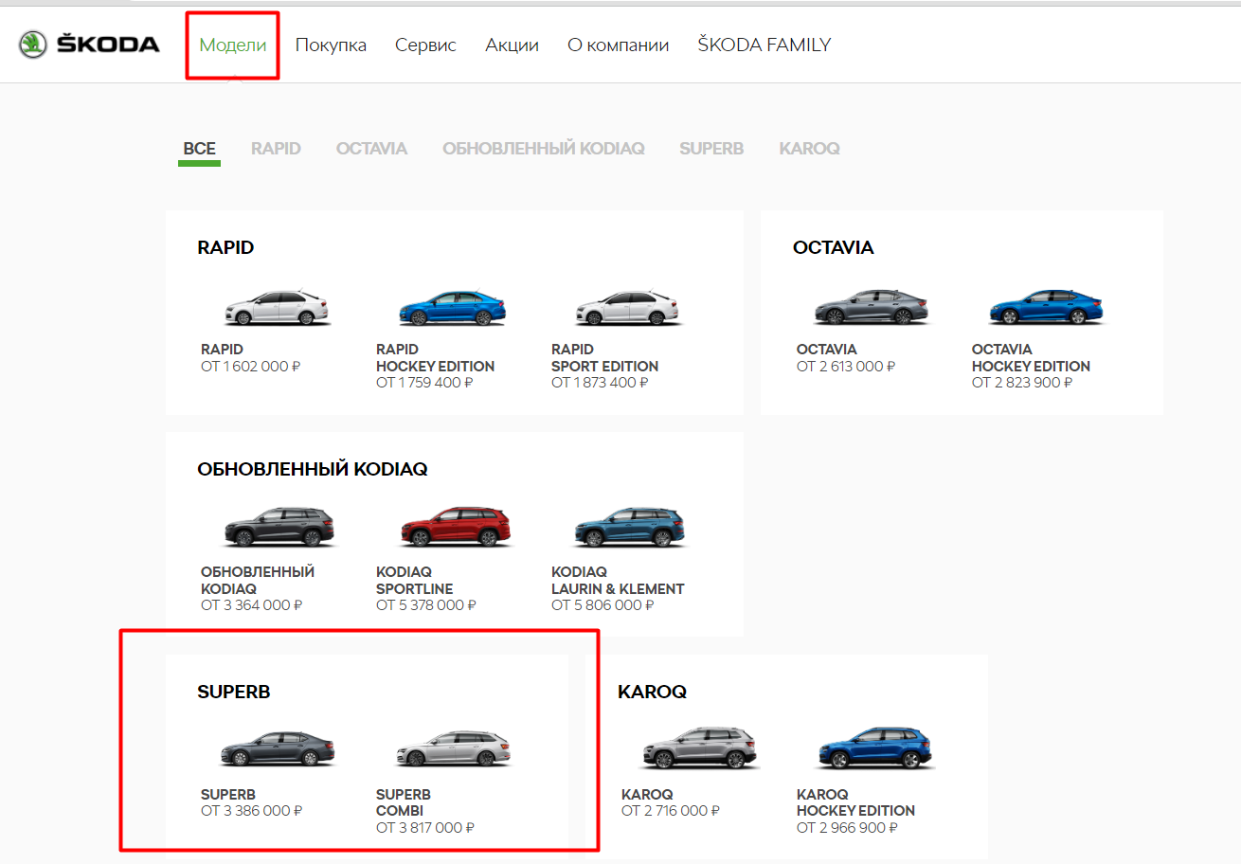Viewport: 1241px width, 864px height.
Task: Select the RAPID filter tab
Action: (x=276, y=149)
